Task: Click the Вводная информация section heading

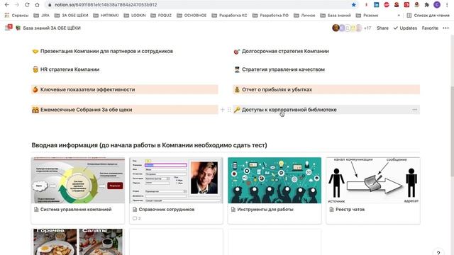Action: coord(149,145)
